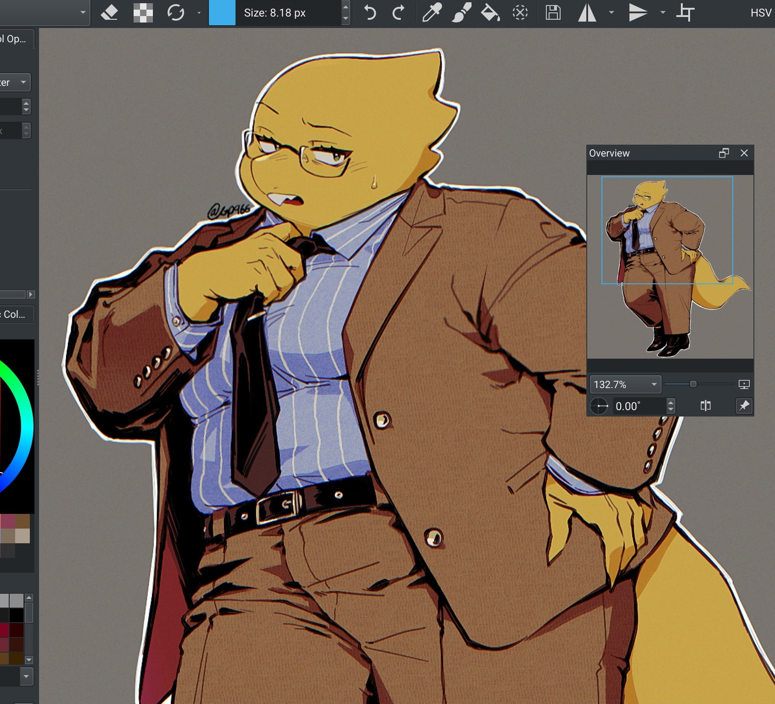This screenshot has height=704, width=775.
Task: Click the brush size stepper arrows
Action: [x=346, y=13]
